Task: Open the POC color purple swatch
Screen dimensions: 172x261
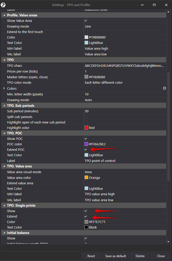Action: click(86, 144)
